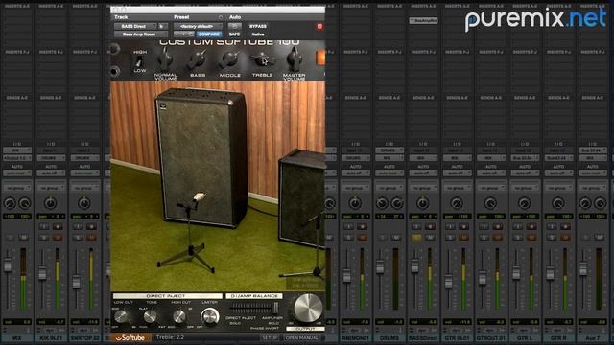Screen dimensions: 614x345
Task: Click the Track header label
Action: coord(121,17)
